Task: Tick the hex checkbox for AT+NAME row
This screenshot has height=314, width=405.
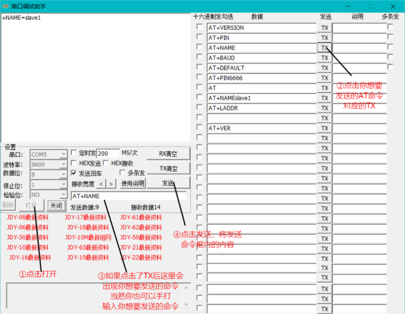Action: (x=199, y=47)
